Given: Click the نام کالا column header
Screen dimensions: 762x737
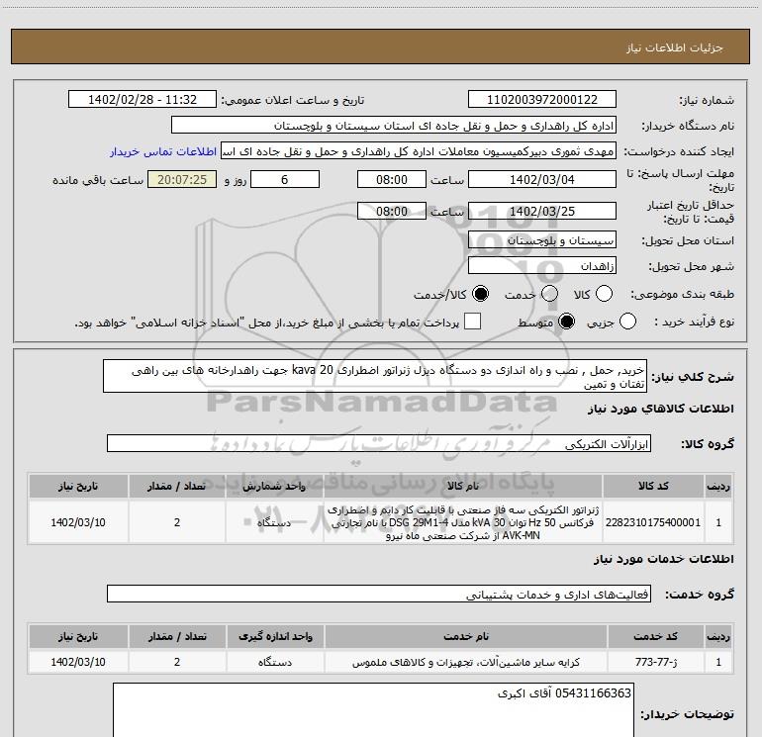Looking at the screenshot, I should [463, 486].
